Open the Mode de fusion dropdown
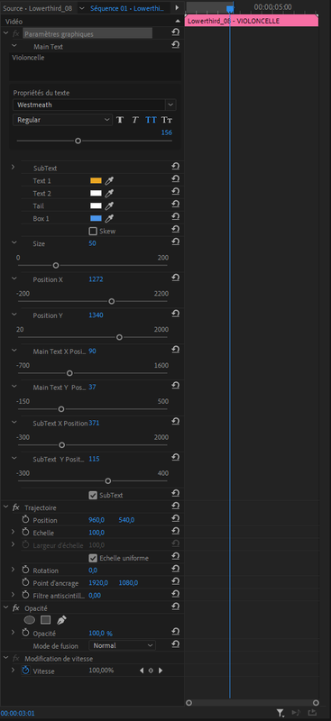The image size is (331, 721). click(122, 645)
